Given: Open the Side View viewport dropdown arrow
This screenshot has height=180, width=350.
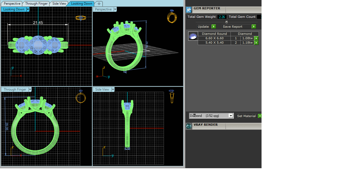Looking at the screenshot, I should tap(113, 89).
